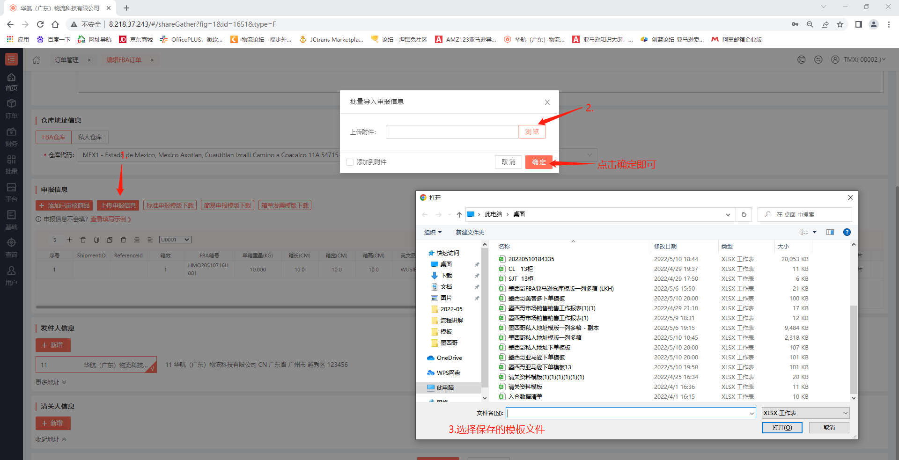Click 新建文件夹 in file dialog
Screen dimensions: 899x460
[x=470, y=232]
